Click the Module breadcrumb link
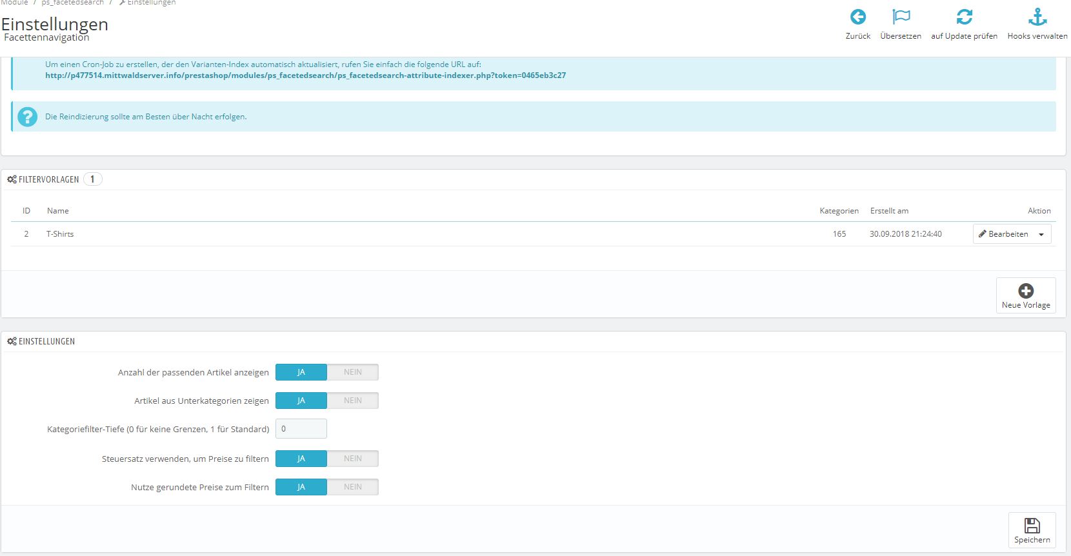The height and width of the screenshot is (556, 1071). click(14, 3)
